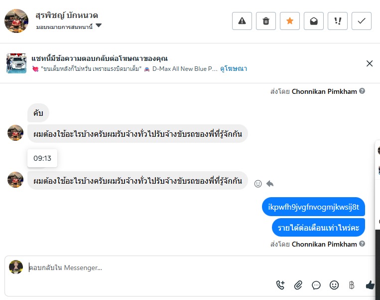React to message with emoji icon
The width and height of the screenshot is (380, 300).
tap(258, 184)
